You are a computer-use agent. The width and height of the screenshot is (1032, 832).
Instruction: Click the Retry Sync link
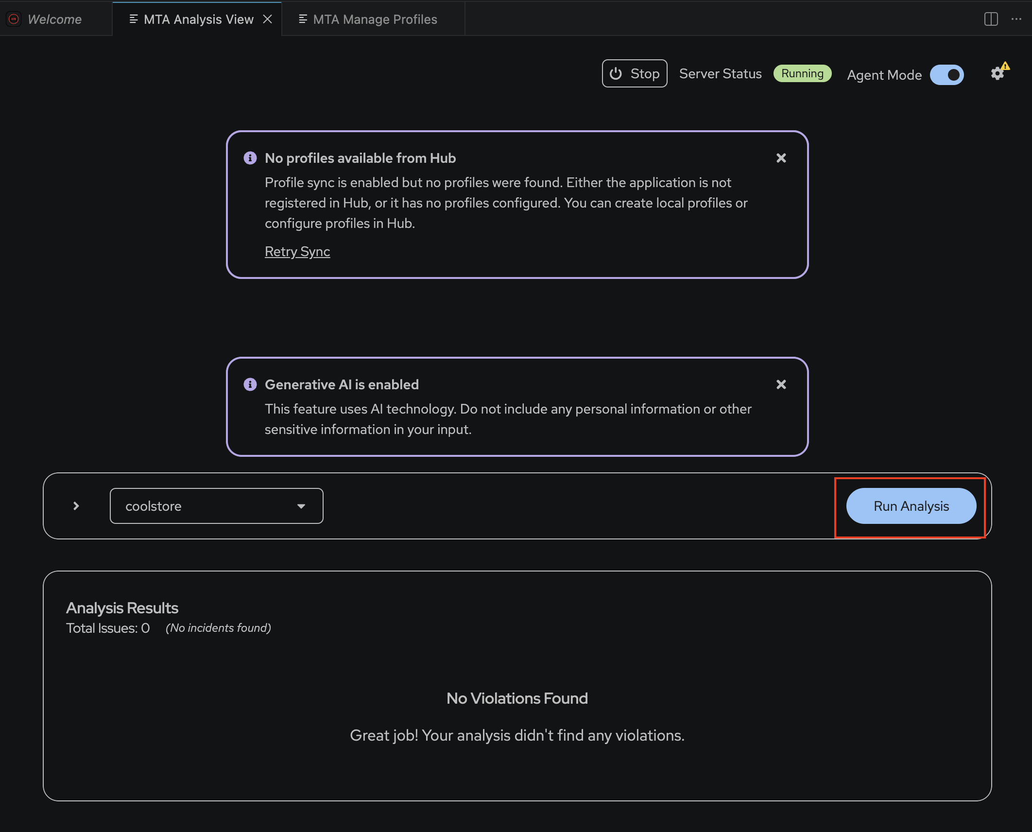pos(297,251)
